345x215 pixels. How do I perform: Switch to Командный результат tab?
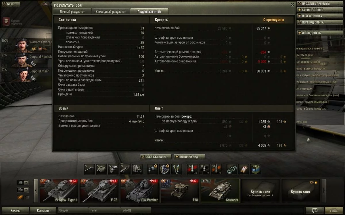111,12
